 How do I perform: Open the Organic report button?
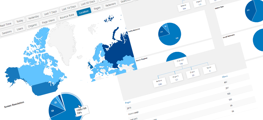coord(33,25)
